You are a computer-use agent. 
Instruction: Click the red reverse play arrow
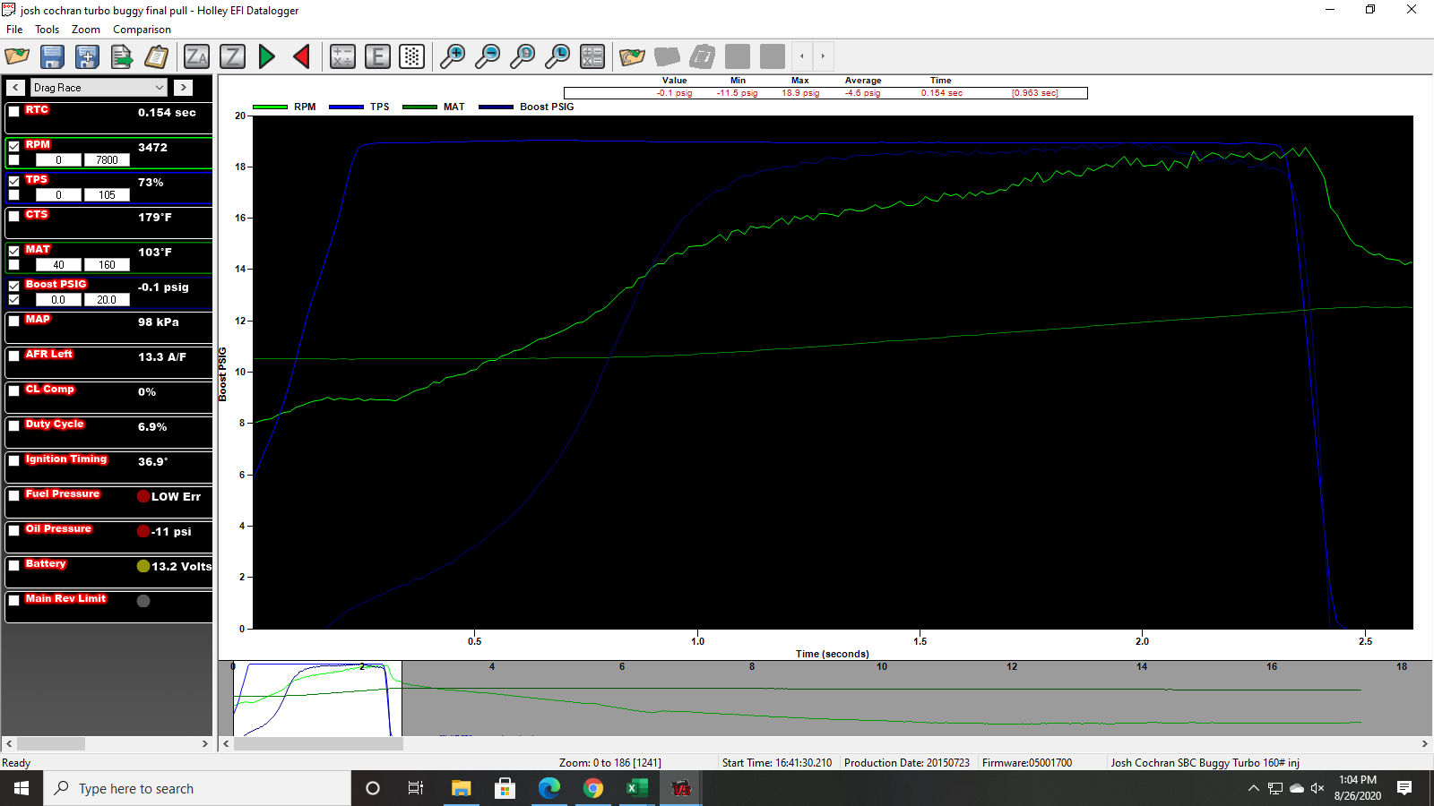302,56
